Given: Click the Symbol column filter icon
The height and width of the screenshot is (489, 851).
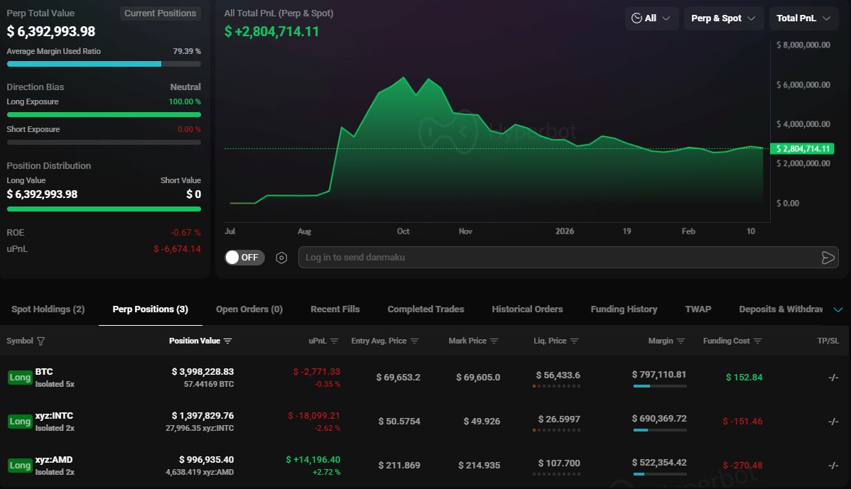Looking at the screenshot, I should coord(40,341).
